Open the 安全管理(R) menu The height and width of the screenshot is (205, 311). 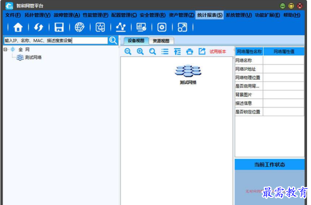pos(153,15)
